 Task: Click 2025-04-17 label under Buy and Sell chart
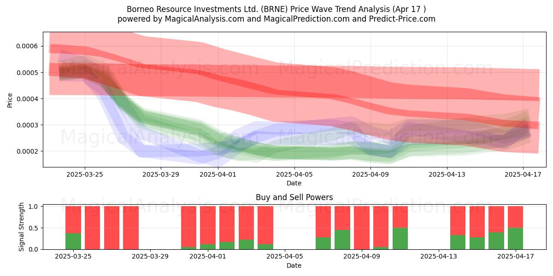click(x=515, y=257)
